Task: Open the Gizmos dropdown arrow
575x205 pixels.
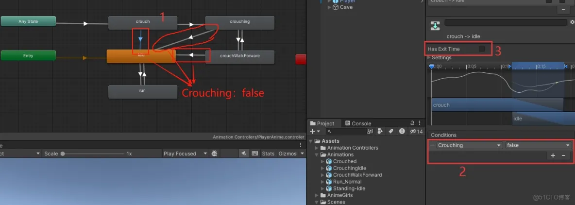Action: (302, 154)
